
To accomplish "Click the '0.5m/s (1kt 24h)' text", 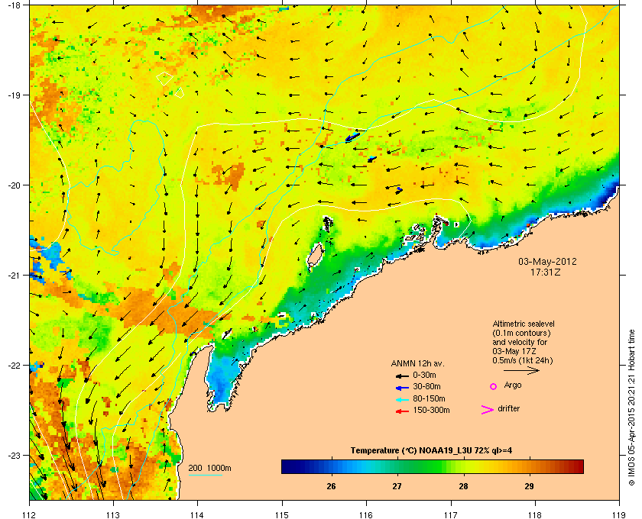I will point(523,361).
